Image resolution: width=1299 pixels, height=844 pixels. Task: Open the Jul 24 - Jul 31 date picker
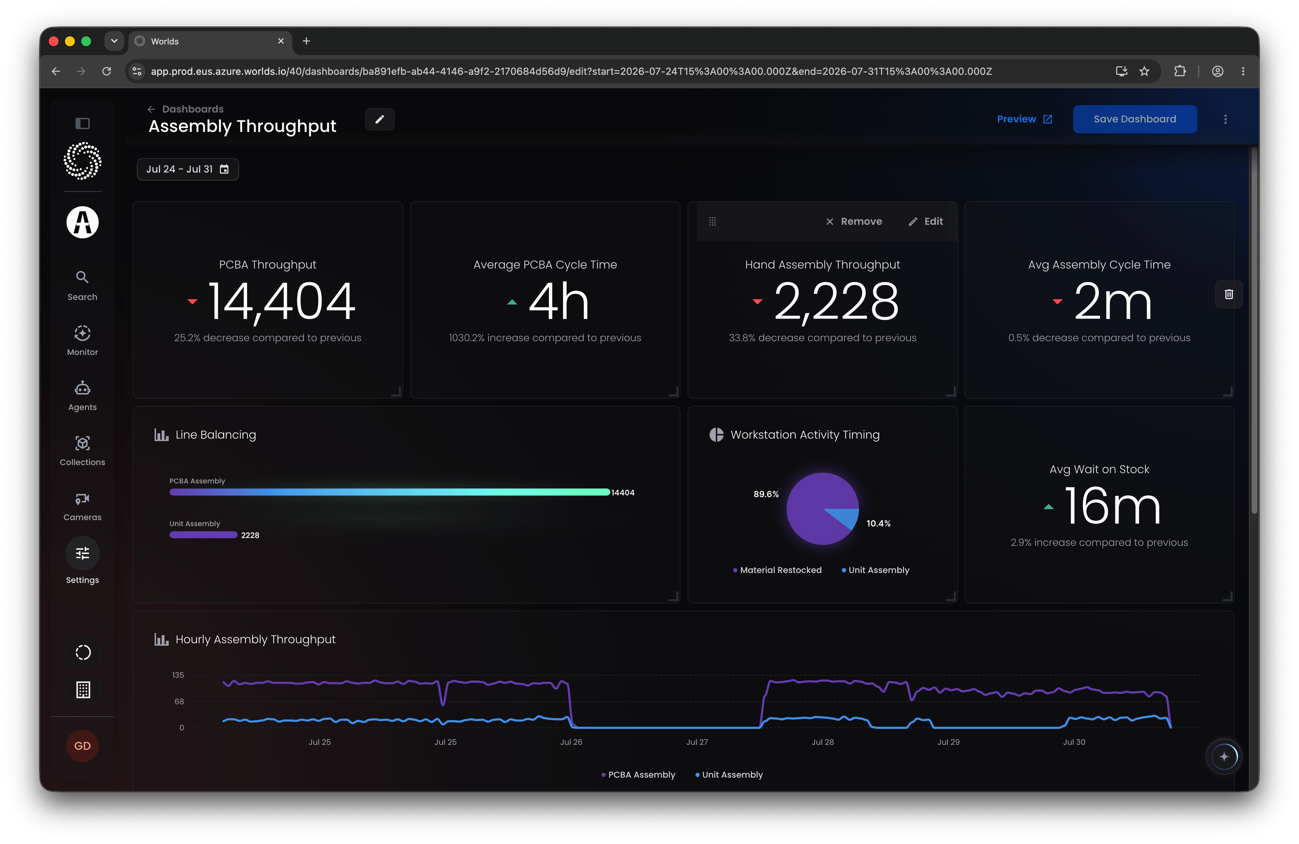coord(187,169)
